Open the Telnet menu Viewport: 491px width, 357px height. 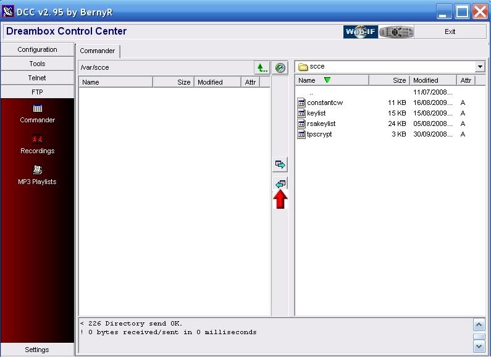click(37, 78)
